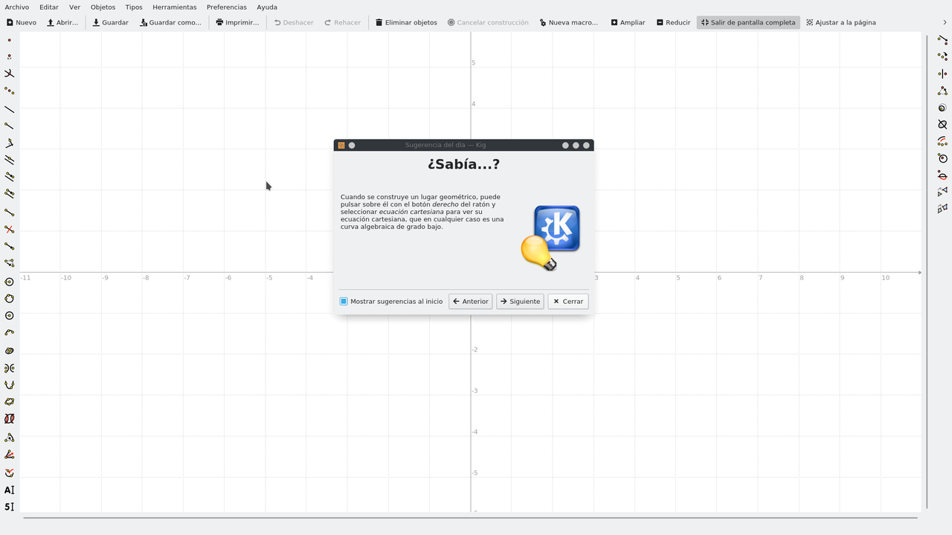The image size is (952, 535).
Task: Click the horizontal scrollbar below the canvas
Action: (x=470, y=517)
